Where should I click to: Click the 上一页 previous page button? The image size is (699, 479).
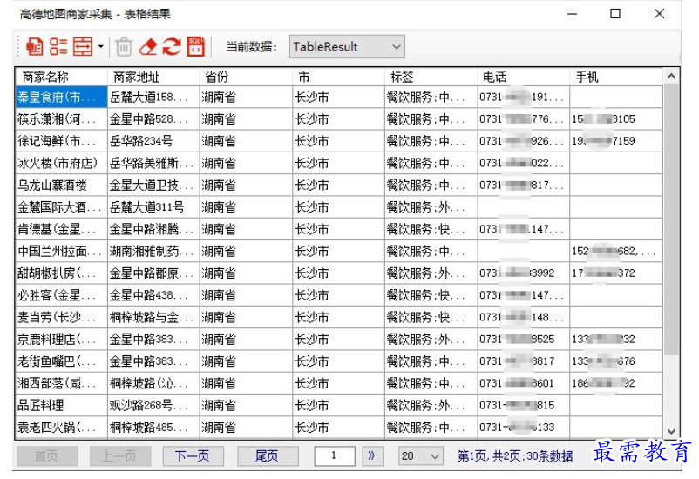tap(120, 455)
